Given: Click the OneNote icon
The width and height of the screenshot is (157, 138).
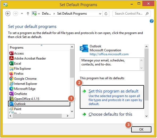Looking at the screenshot, I should (x=11, y=94).
